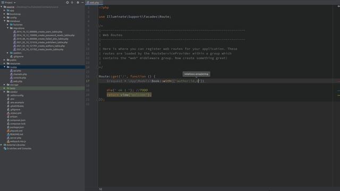Collapse the database folder arrow

pyautogui.click(x=5, y=21)
